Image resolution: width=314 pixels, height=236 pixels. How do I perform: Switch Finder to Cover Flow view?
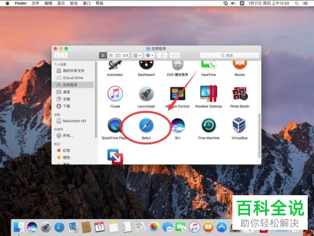click(x=126, y=55)
